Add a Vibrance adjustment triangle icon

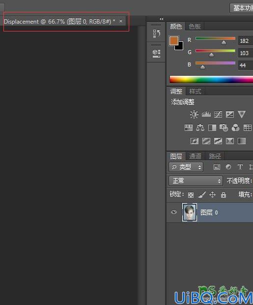coord(242,114)
